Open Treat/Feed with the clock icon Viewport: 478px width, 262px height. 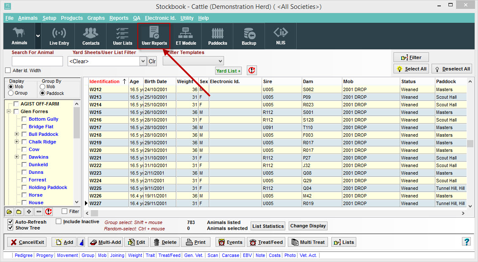coord(266,242)
